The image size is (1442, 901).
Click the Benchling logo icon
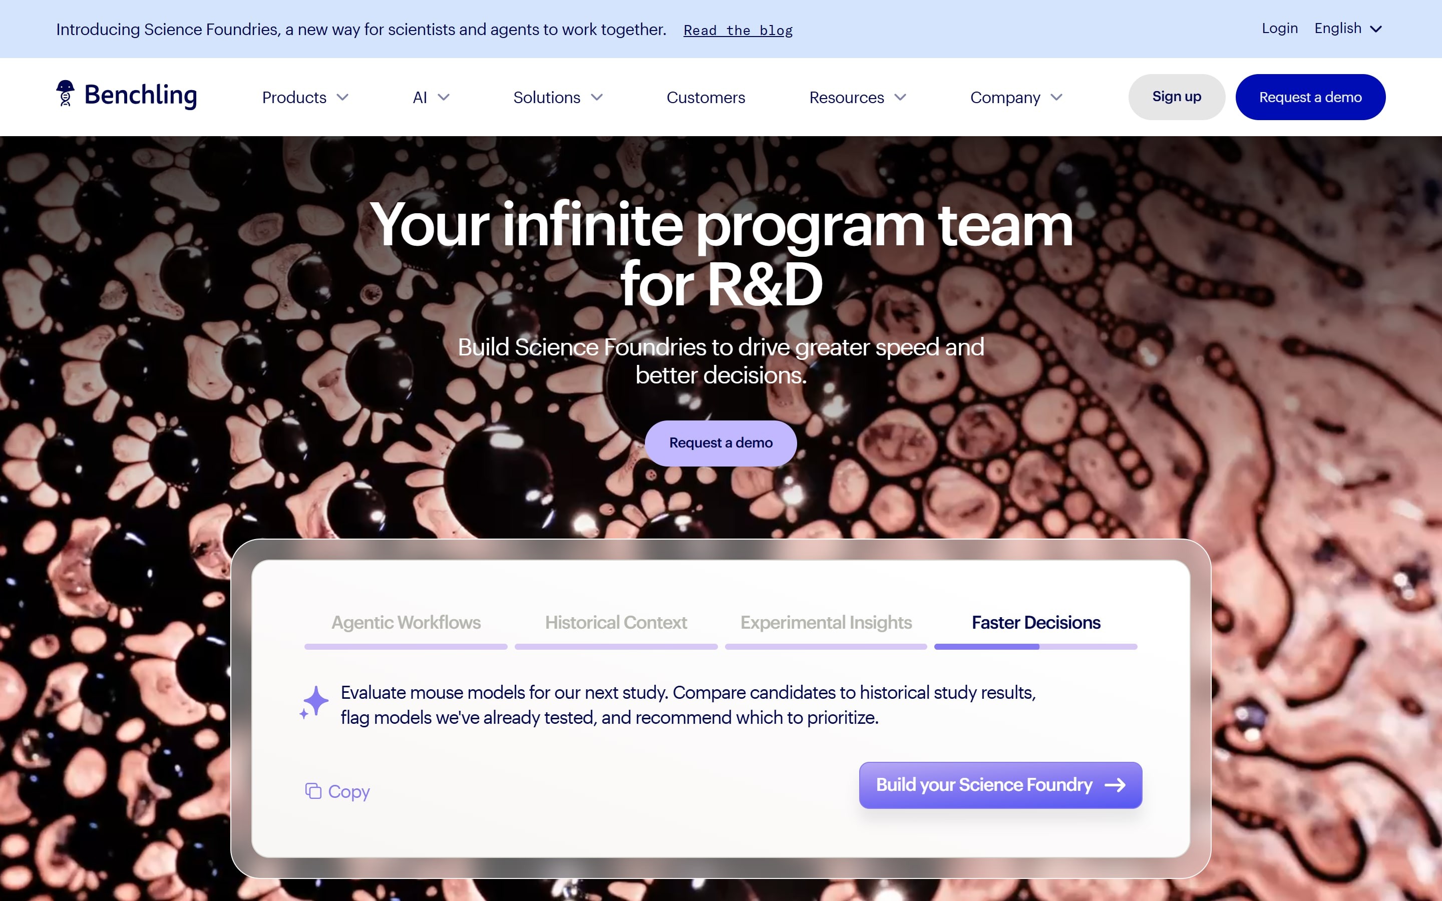coord(65,94)
